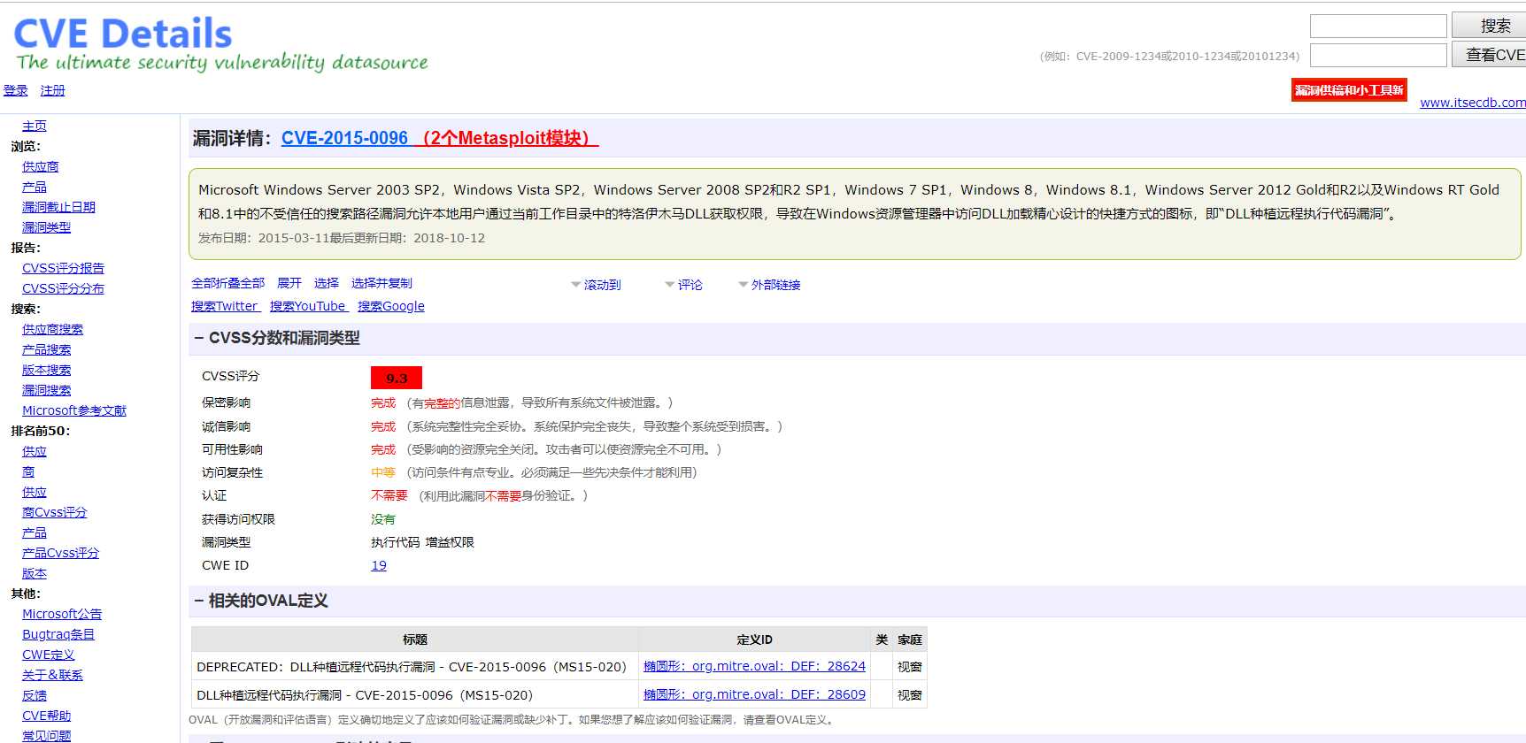
Task: Open the CWE定义 sidebar link
Action: [49, 655]
